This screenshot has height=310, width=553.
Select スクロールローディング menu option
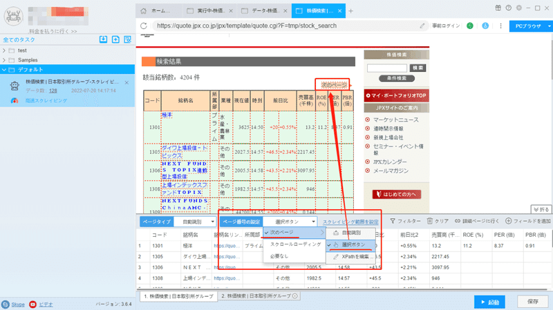[x=294, y=244]
